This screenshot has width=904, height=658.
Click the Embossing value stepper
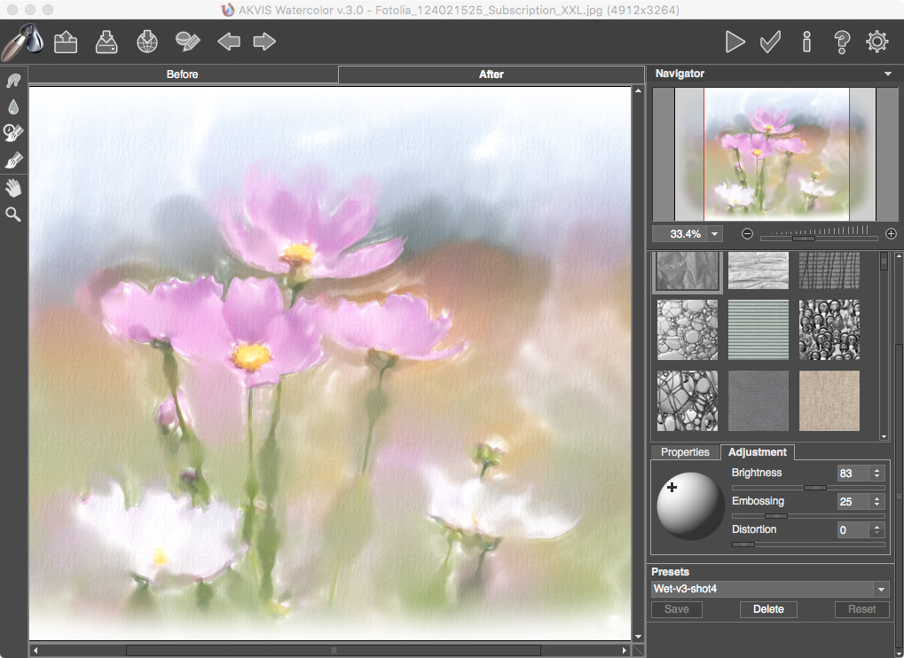pos(877,502)
